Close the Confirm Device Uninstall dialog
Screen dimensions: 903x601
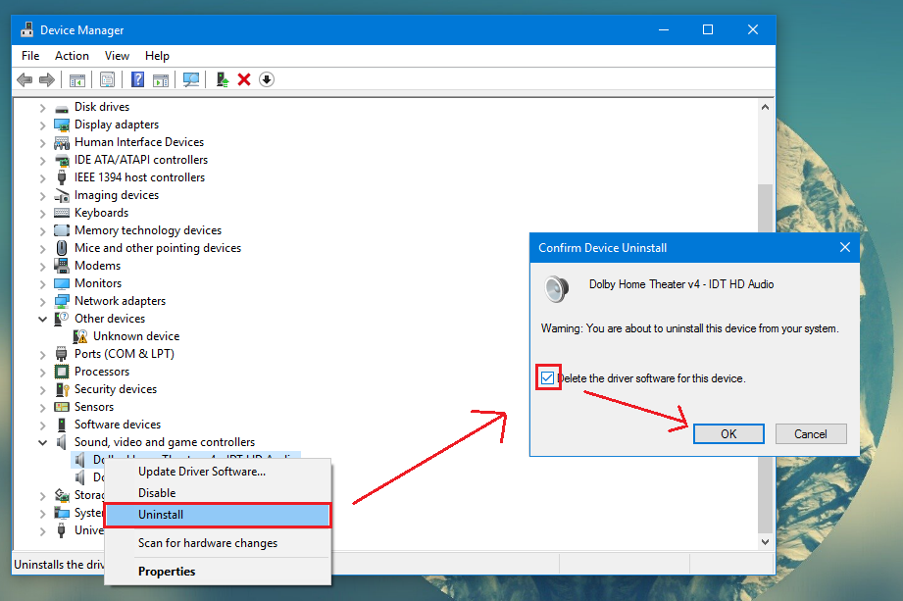845,247
